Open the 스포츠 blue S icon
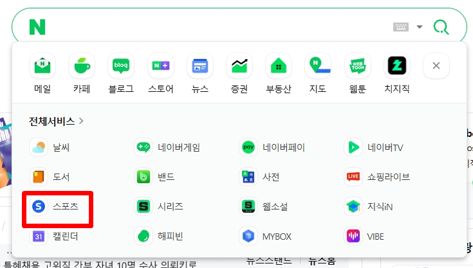The width and height of the screenshot is (473, 268). [x=39, y=206]
